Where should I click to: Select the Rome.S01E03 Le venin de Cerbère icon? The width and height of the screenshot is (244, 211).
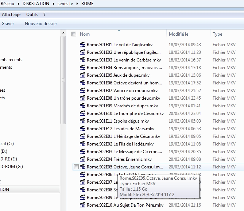(x=83, y=60)
